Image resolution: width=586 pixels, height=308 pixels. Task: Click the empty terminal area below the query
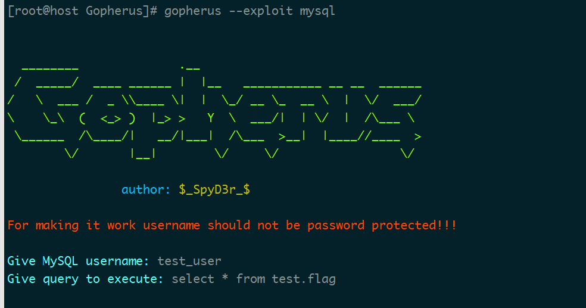[x=291, y=297]
